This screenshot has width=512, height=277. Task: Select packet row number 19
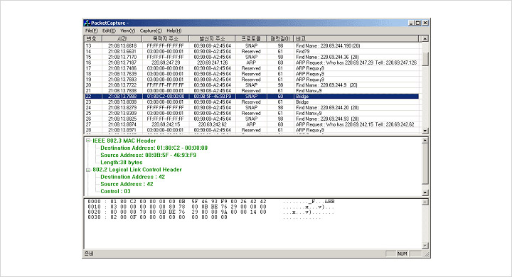pyautogui.click(x=252, y=80)
